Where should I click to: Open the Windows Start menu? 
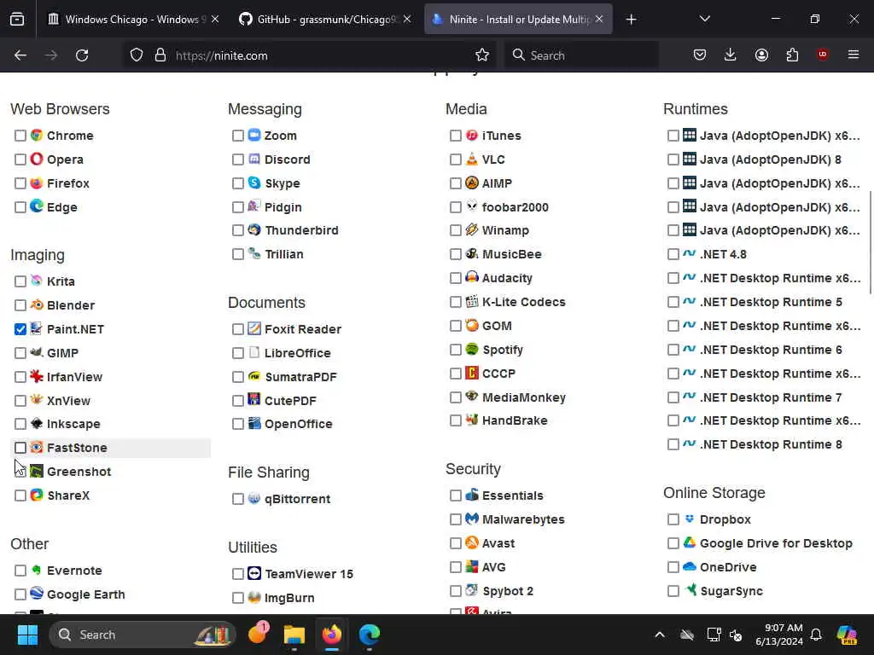(27, 635)
